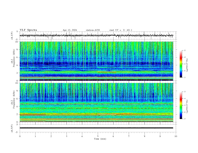Viewport: 198px width, 153px height.
Task: Click the '-7' value on ch.2 color scale
Action: click(184, 119)
